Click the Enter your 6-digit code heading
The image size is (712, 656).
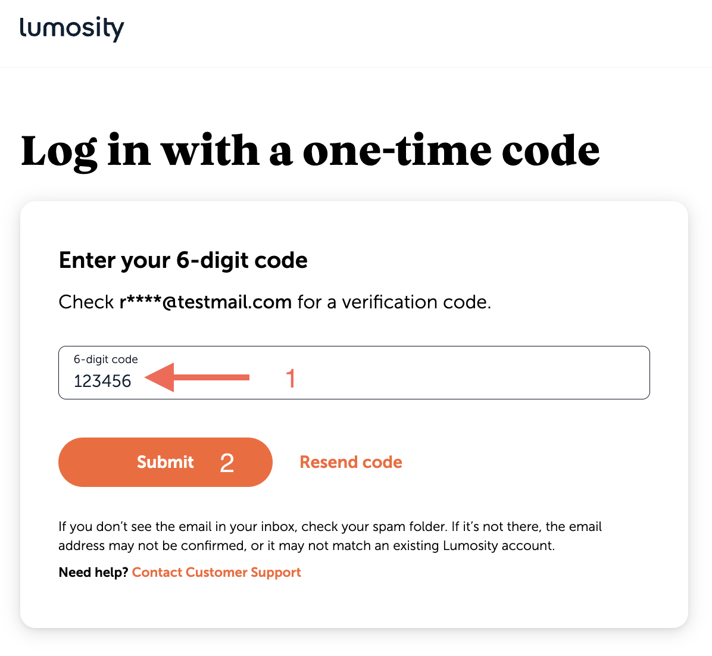[x=183, y=260]
